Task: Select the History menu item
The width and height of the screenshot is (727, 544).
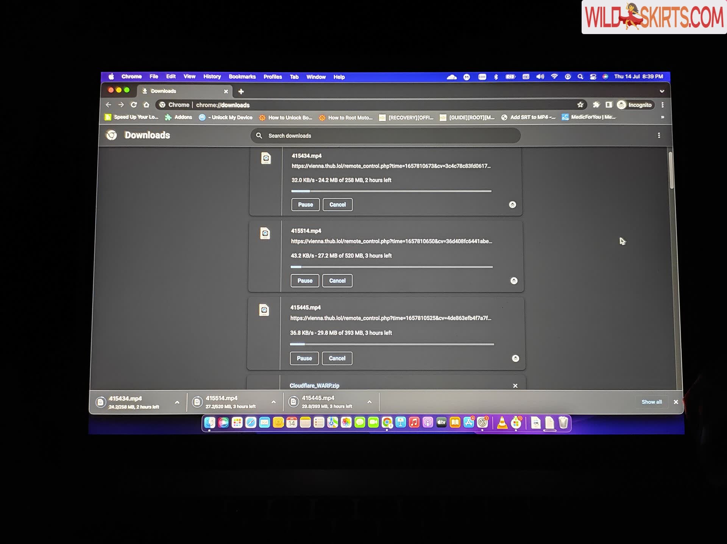Action: coord(211,76)
